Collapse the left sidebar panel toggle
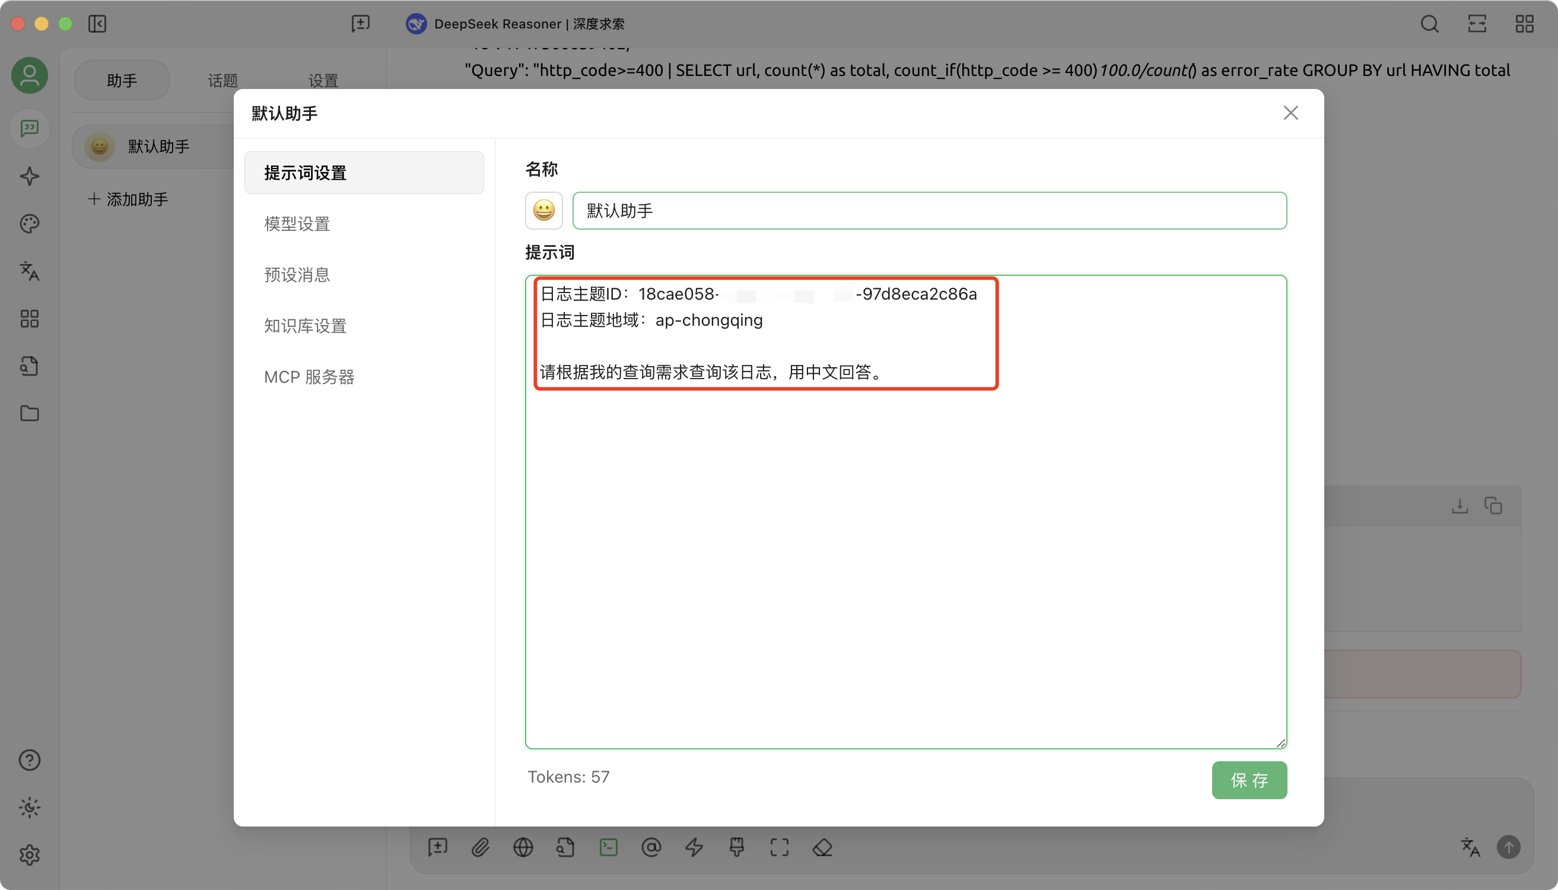This screenshot has height=890, width=1558. 97,24
